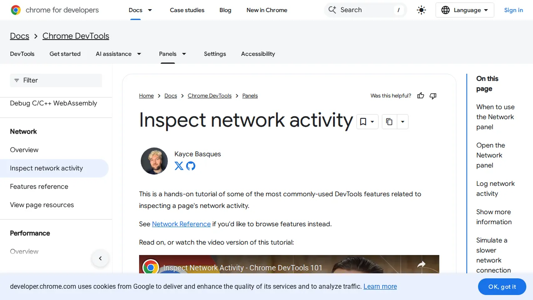
Task: Click the share icon on the video
Action: (x=421, y=265)
